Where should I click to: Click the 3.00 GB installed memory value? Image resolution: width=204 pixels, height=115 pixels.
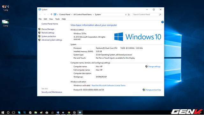tap(99, 51)
